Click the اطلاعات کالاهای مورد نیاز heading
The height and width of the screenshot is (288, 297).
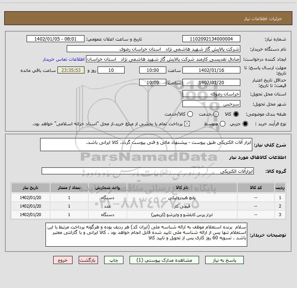[258, 157]
